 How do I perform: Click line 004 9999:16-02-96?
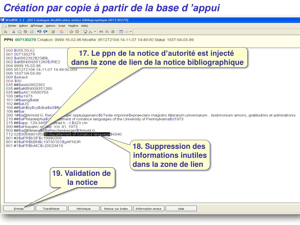[x=23, y=66]
